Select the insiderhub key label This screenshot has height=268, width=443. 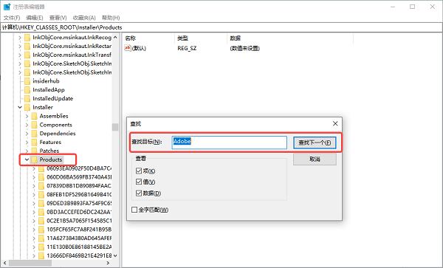46,81
